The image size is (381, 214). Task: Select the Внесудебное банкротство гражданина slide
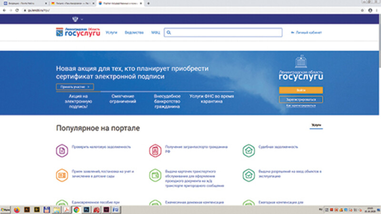(167, 101)
